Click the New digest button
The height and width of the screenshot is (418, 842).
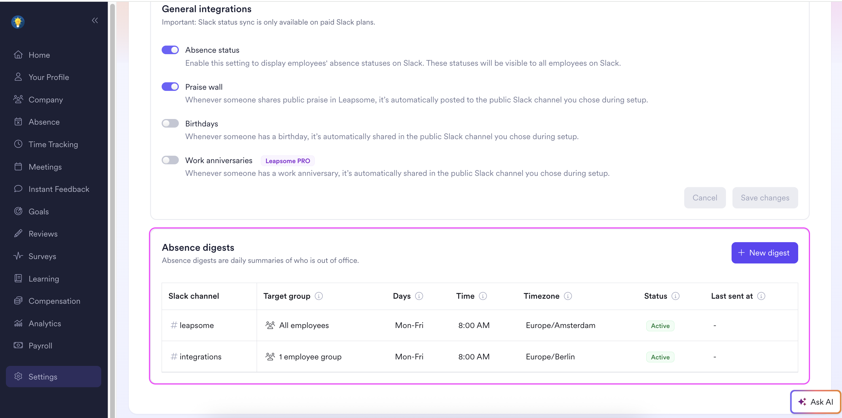click(x=764, y=253)
